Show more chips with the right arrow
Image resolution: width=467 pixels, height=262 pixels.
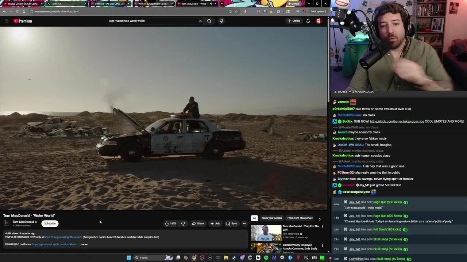[320, 219]
